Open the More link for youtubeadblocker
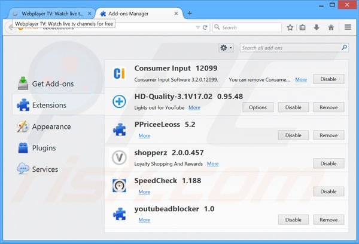Screen dimensions: 359x244 (x=144, y=220)
